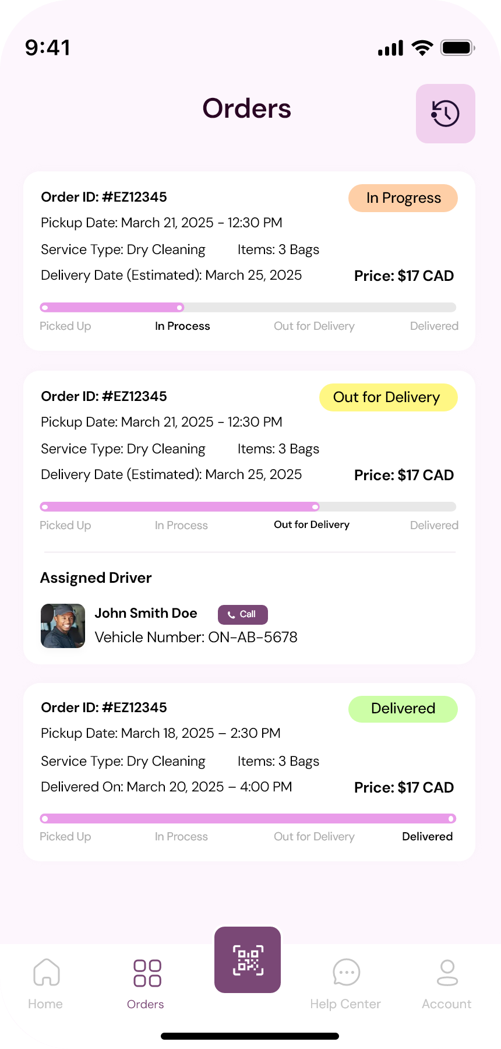The image size is (501, 1049).
Task: Select the Orders tab icon
Action: (147, 973)
